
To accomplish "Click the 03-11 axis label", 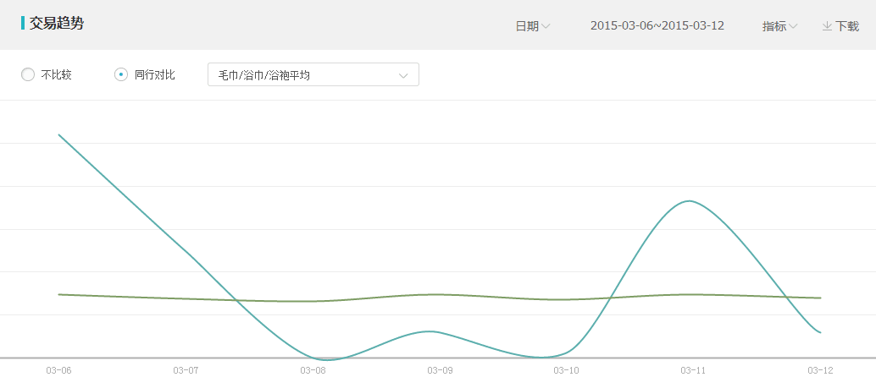I will pos(693,370).
